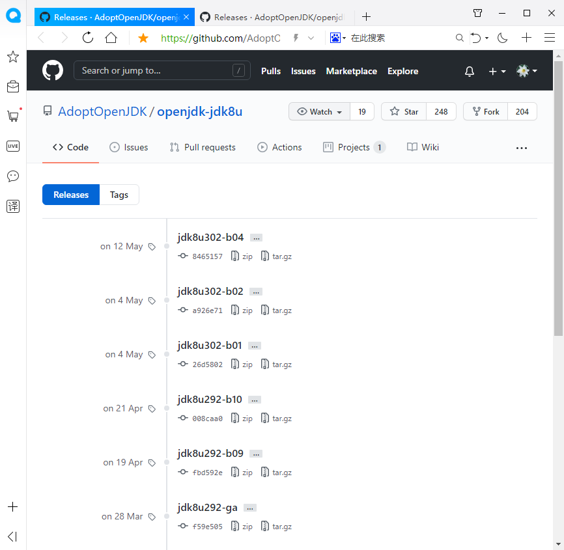Click the lightning speed mode icon
This screenshot has height=550, width=564.
tap(296, 38)
